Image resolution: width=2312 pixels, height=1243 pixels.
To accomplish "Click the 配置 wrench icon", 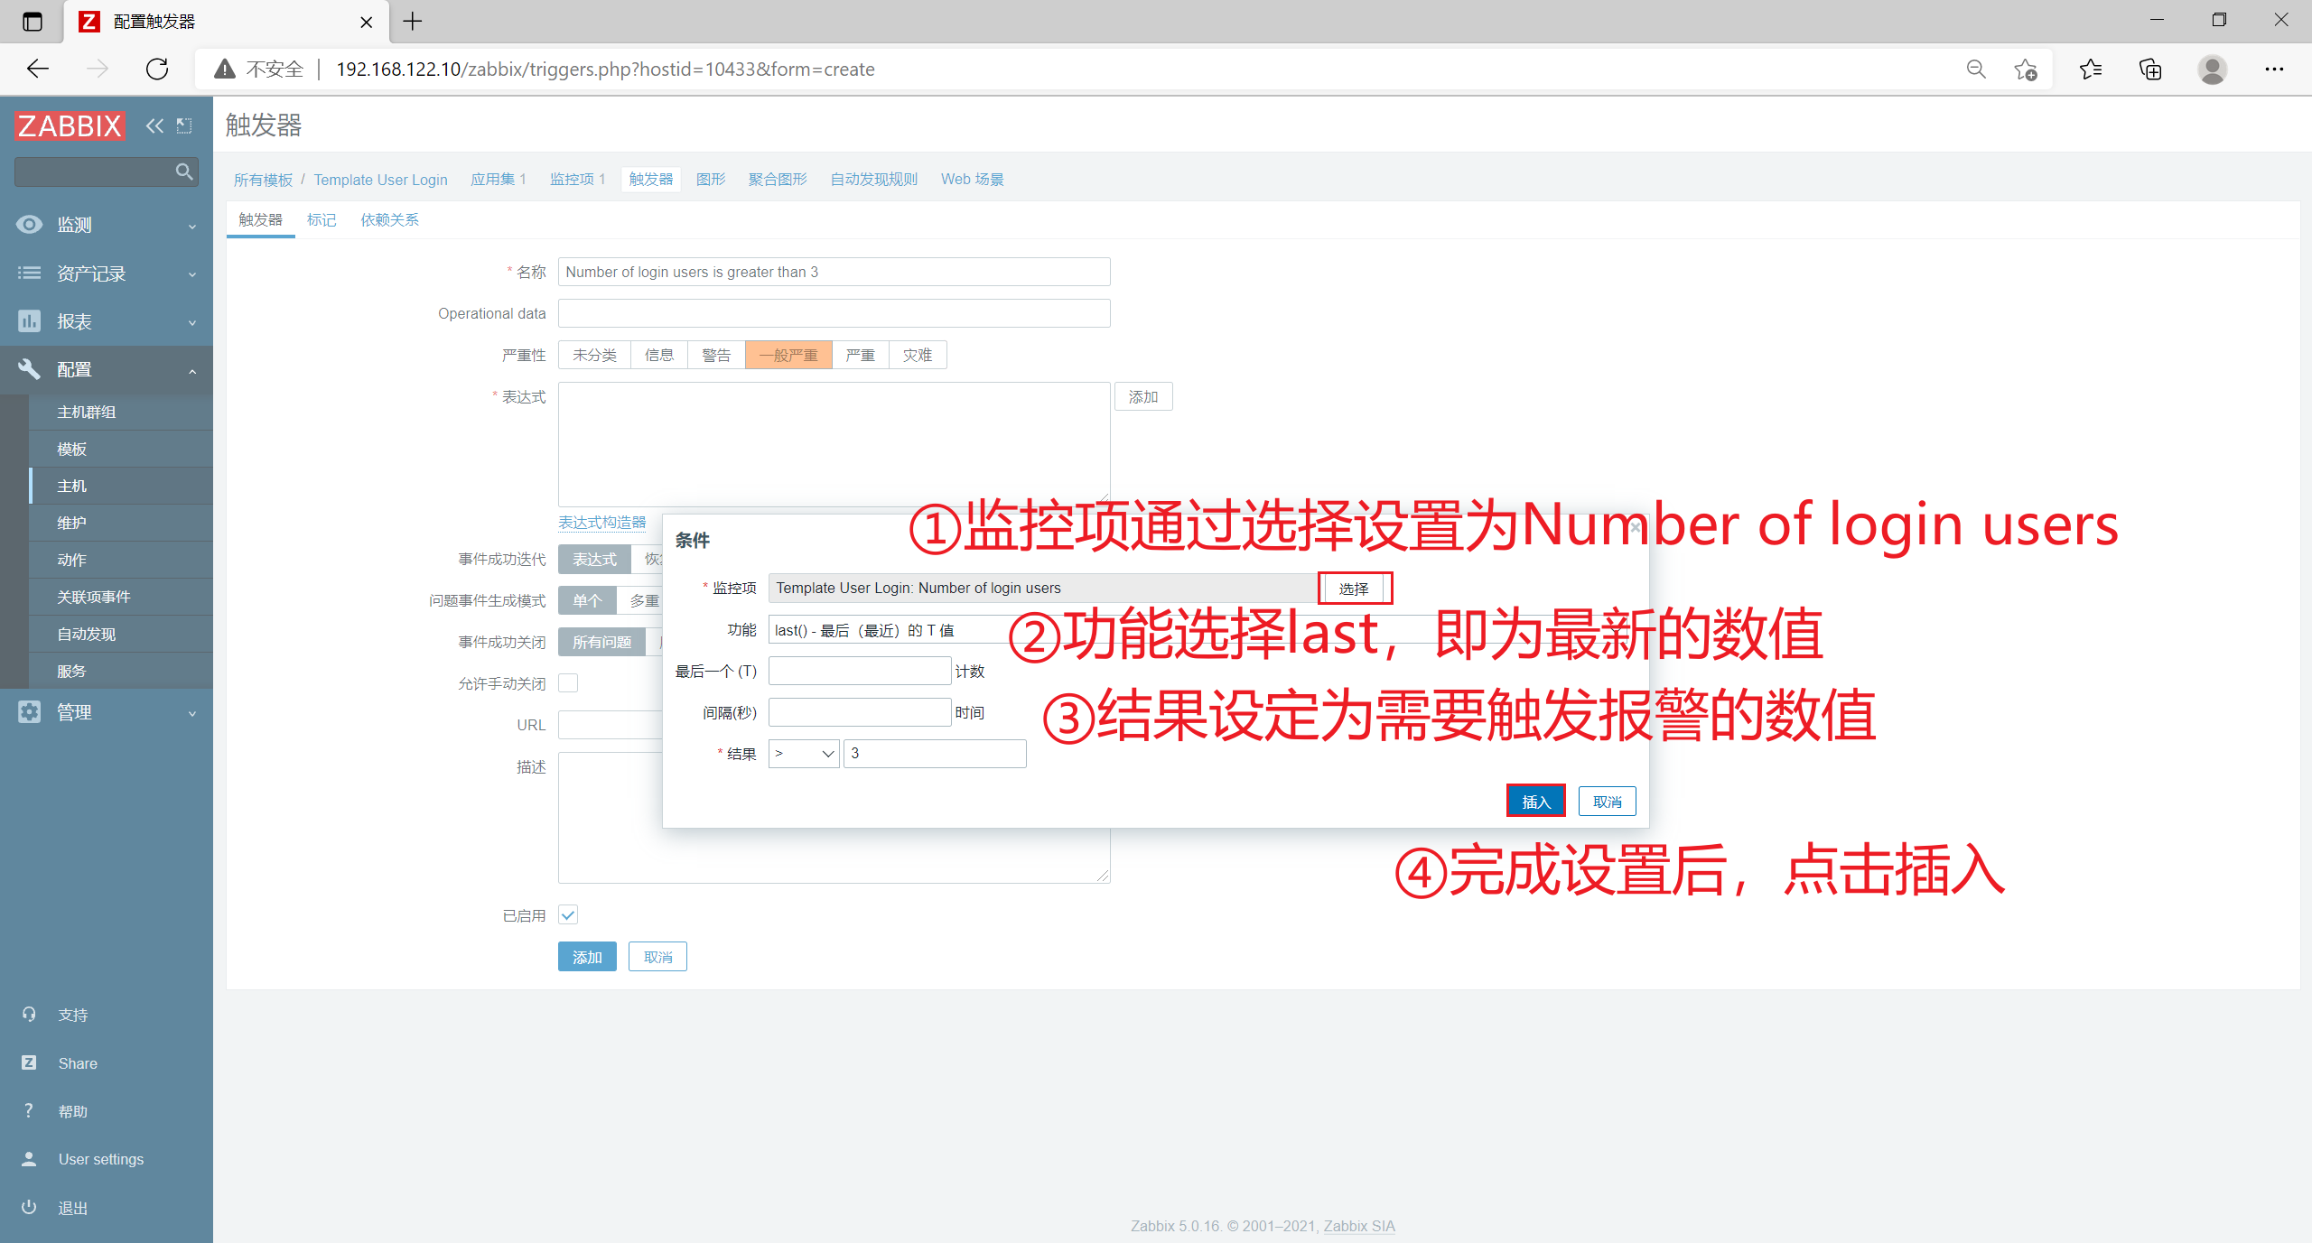I will (x=29, y=369).
